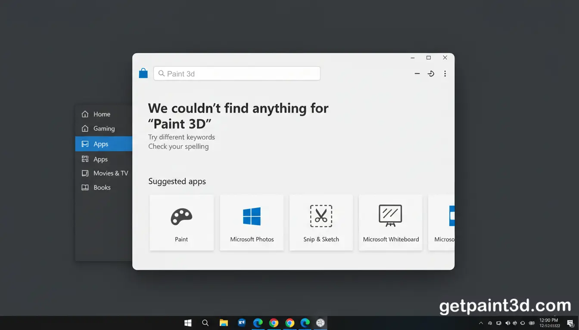Image resolution: width=579 pixels, height=330 pixels.
Task: Select the highlighted Apps section
Action: (100, 144)
